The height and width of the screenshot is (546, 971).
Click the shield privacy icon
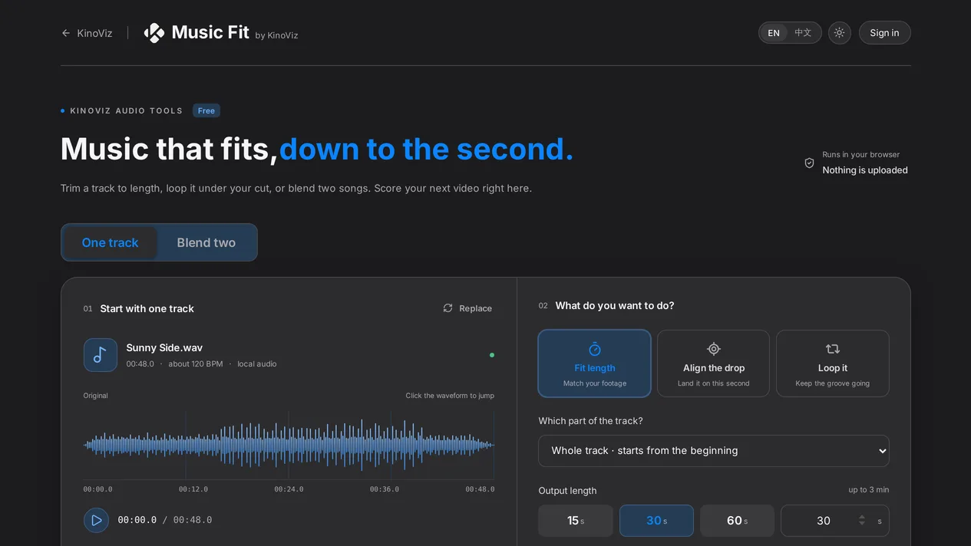(809, 163)
